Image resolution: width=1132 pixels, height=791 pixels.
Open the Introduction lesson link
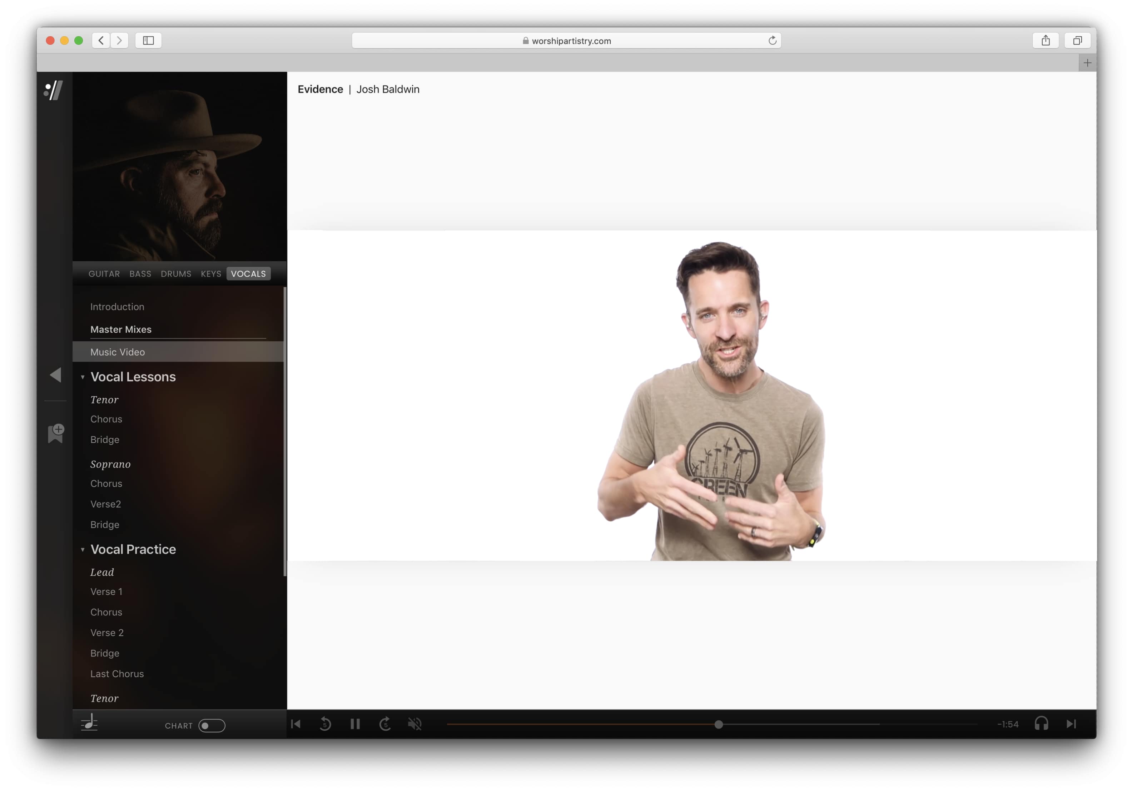coord(117,307)
